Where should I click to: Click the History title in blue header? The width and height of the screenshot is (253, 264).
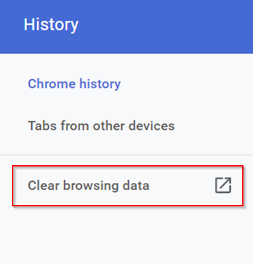(51, 25)
